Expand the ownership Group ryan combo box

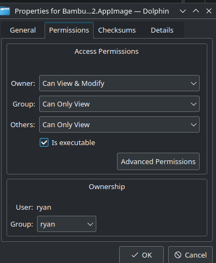tap(66, 224)
